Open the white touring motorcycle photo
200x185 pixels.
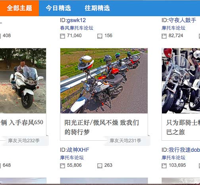23,81
